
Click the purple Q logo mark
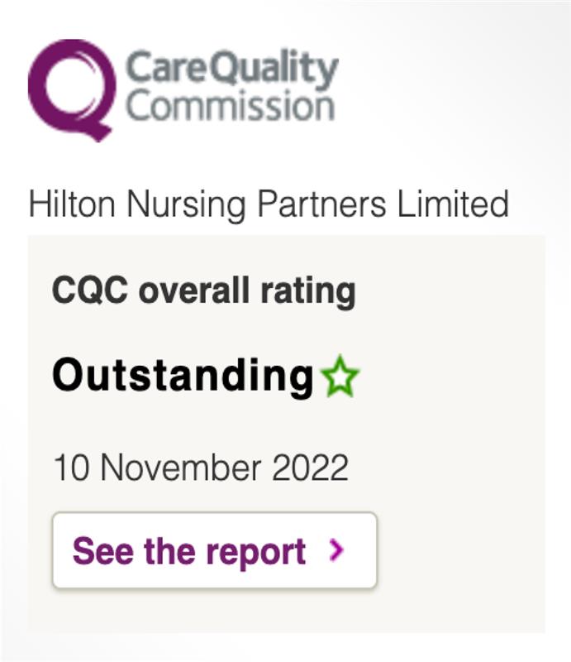72,90
